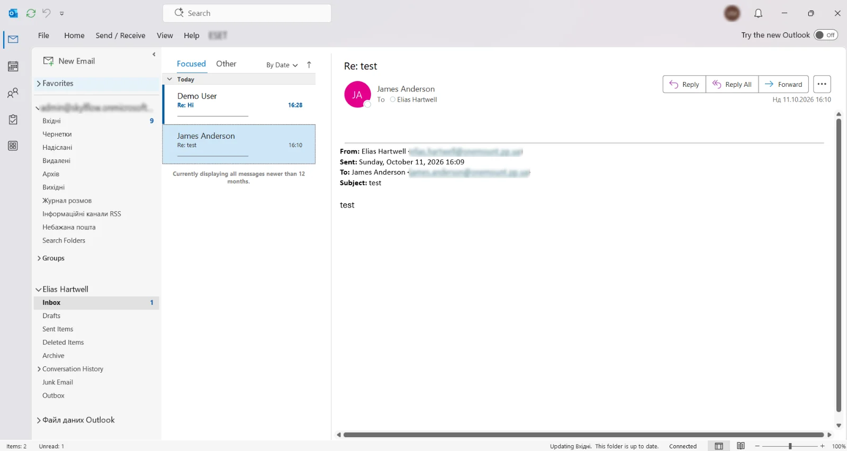Open the more actions ellipsis button
This screenshot has width=847, height=451.
coord(822,84)
